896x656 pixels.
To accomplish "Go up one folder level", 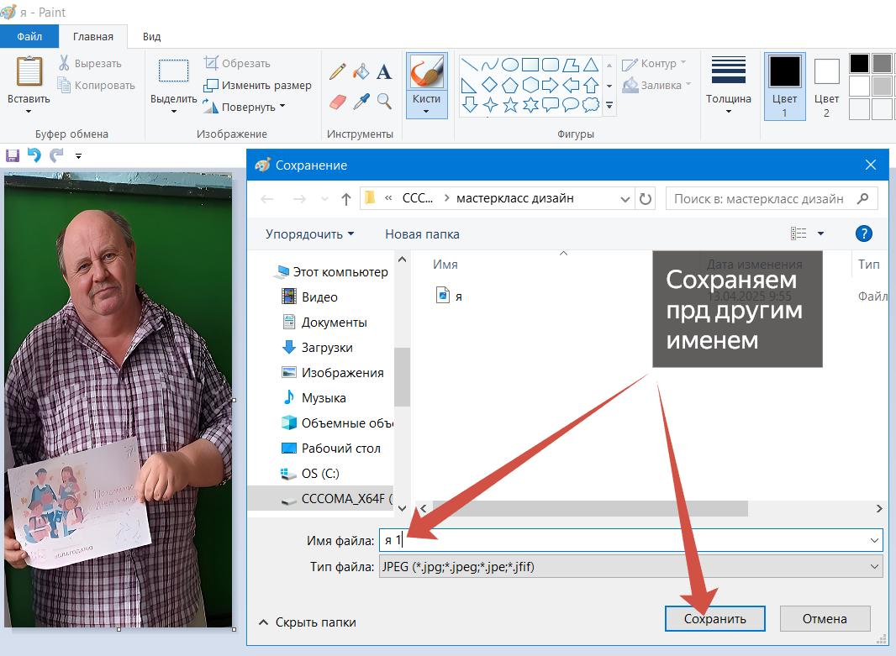I will [345, 199].
